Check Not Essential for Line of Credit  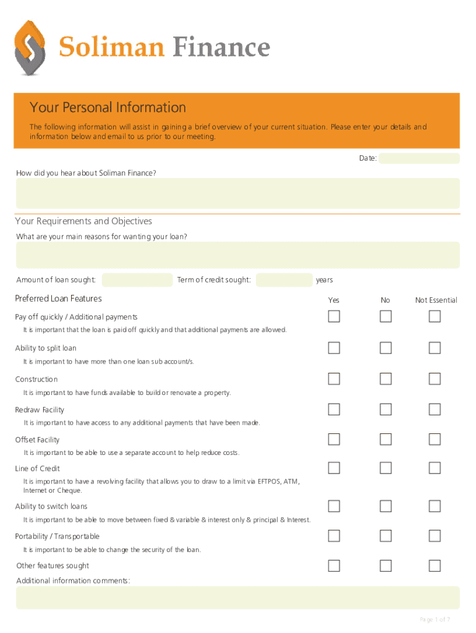[435, 468]
